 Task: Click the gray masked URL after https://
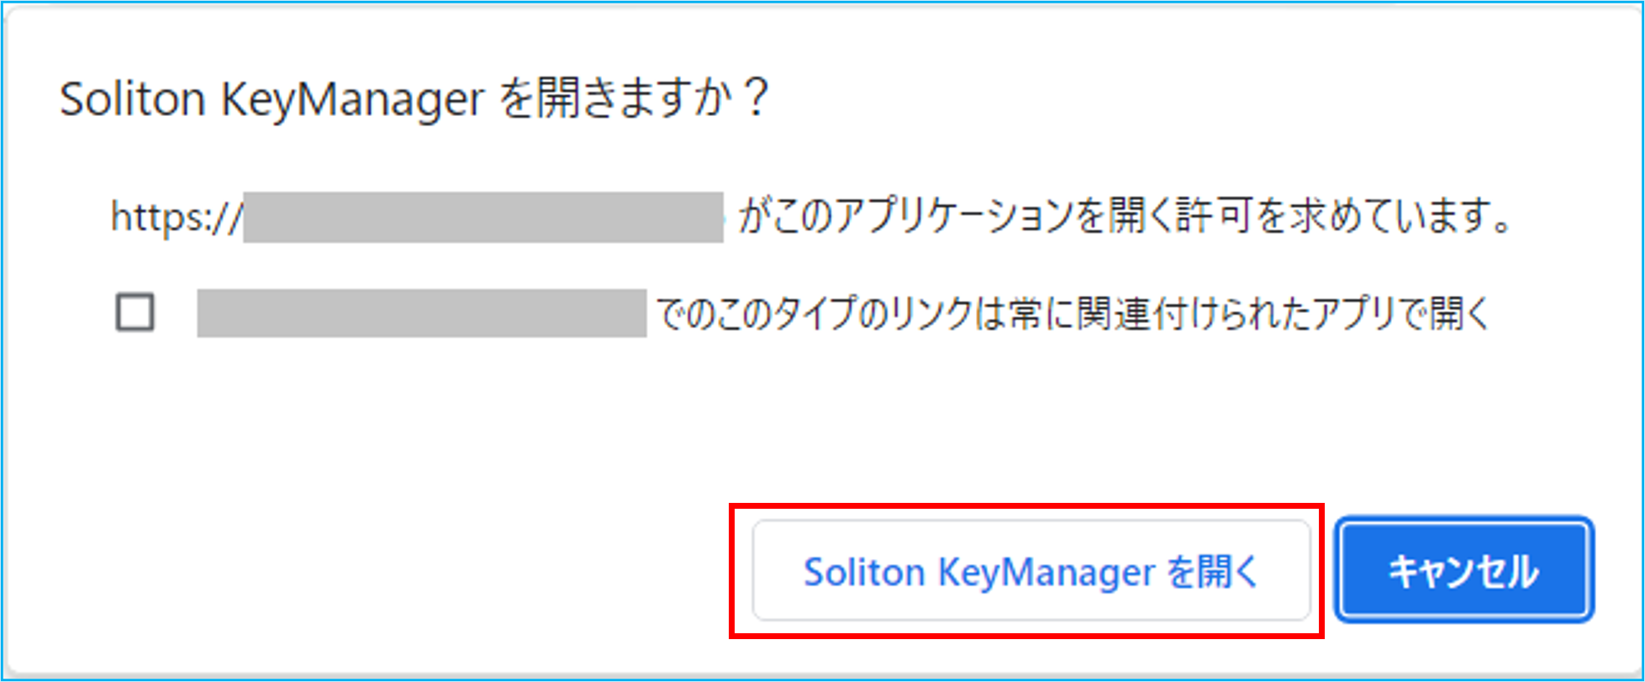coord(483,217)
